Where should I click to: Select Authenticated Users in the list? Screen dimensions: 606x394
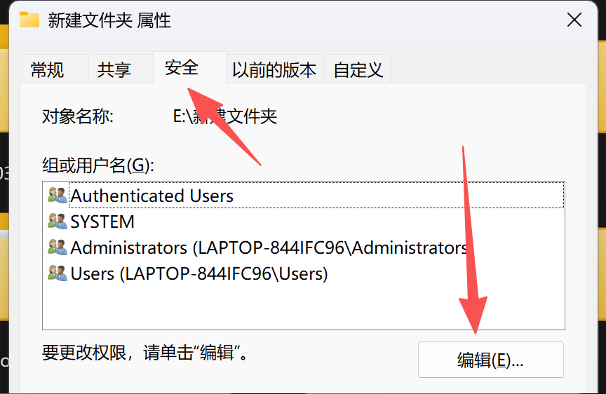click(151, 196)
